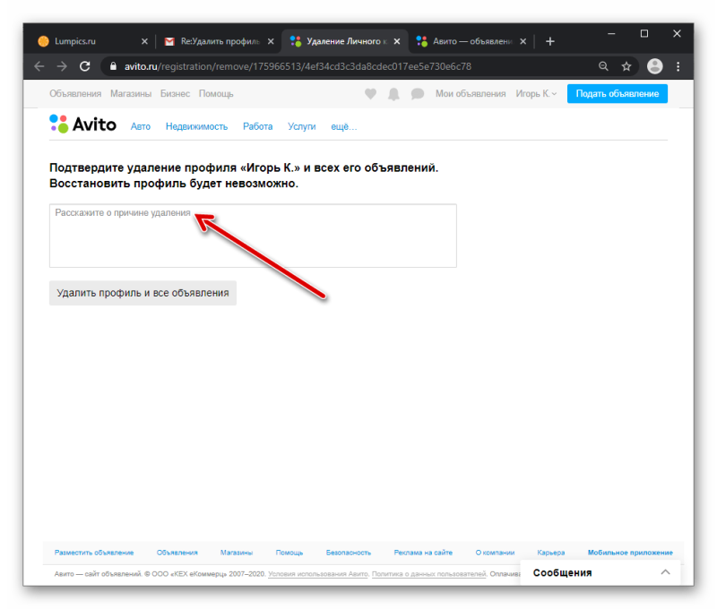717x609 pixels.
Task: Open footer link Реклама на сайте
Action: point(423,553)
